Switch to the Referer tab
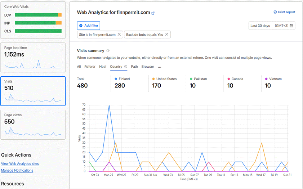 pyautogui.click(x=90, y=67)
